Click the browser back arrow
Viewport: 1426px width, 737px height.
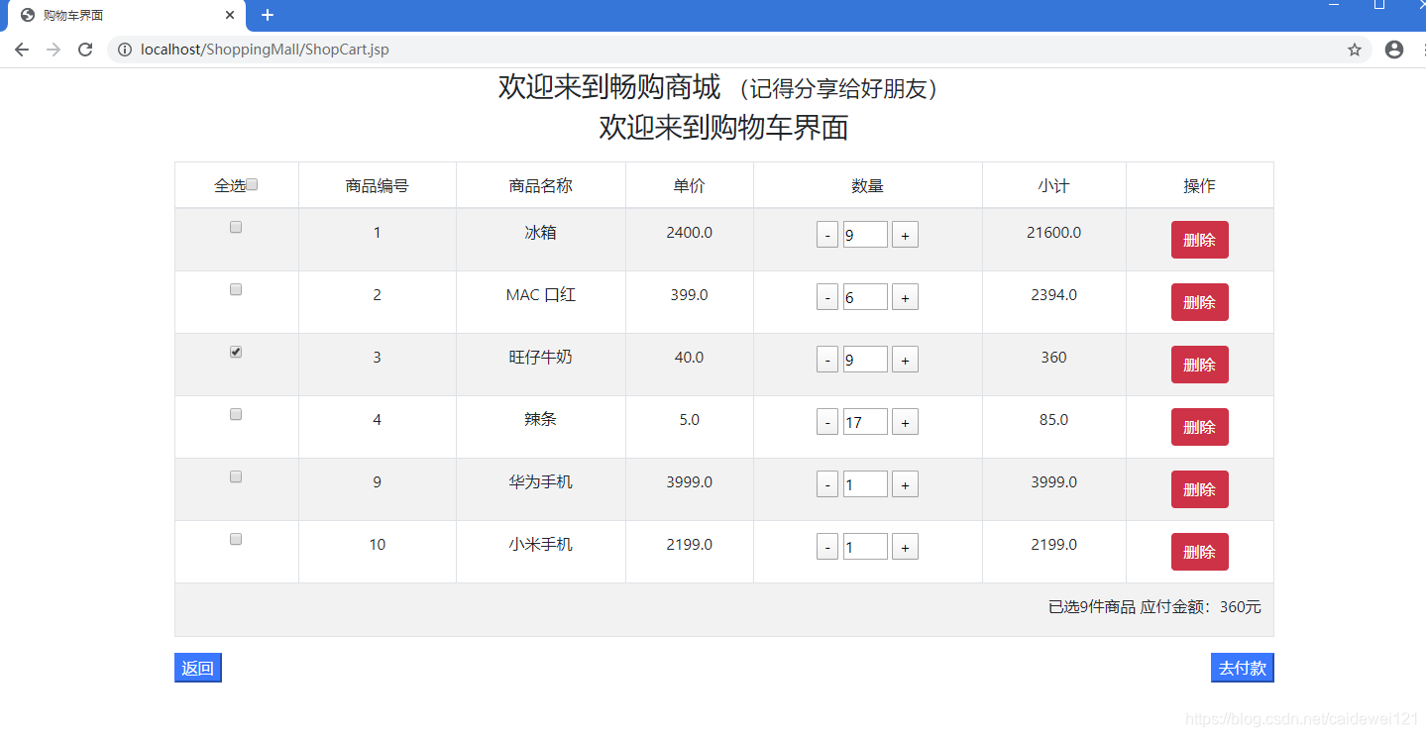coord(22,50)
